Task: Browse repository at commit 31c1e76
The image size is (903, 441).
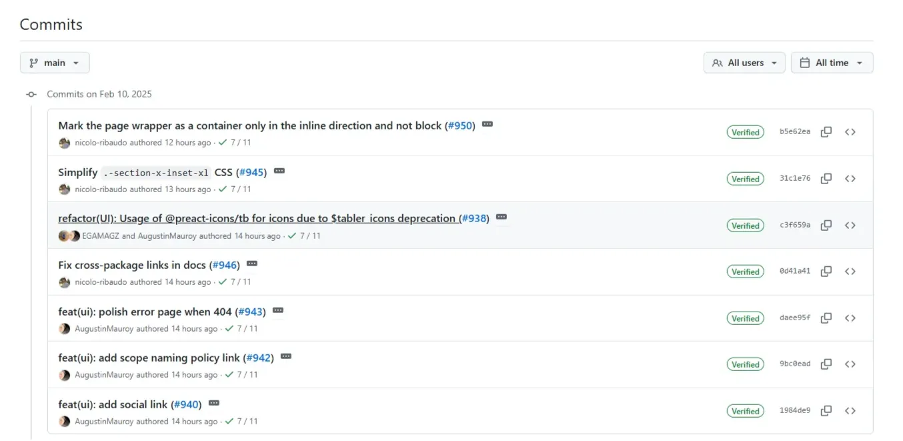Action: 850,179
